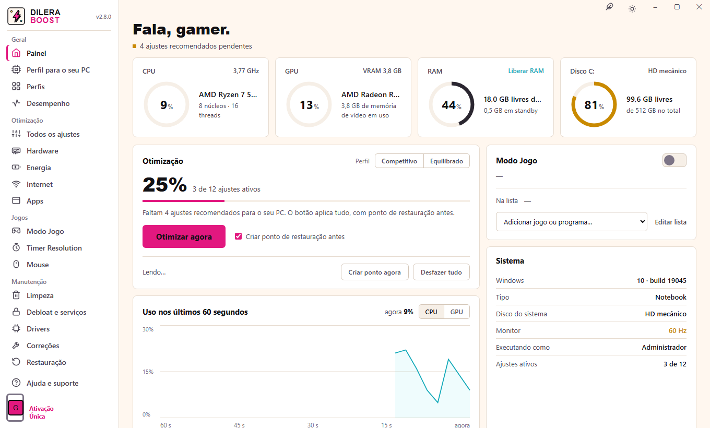Select the Equilibrado profile

[446, 161]
